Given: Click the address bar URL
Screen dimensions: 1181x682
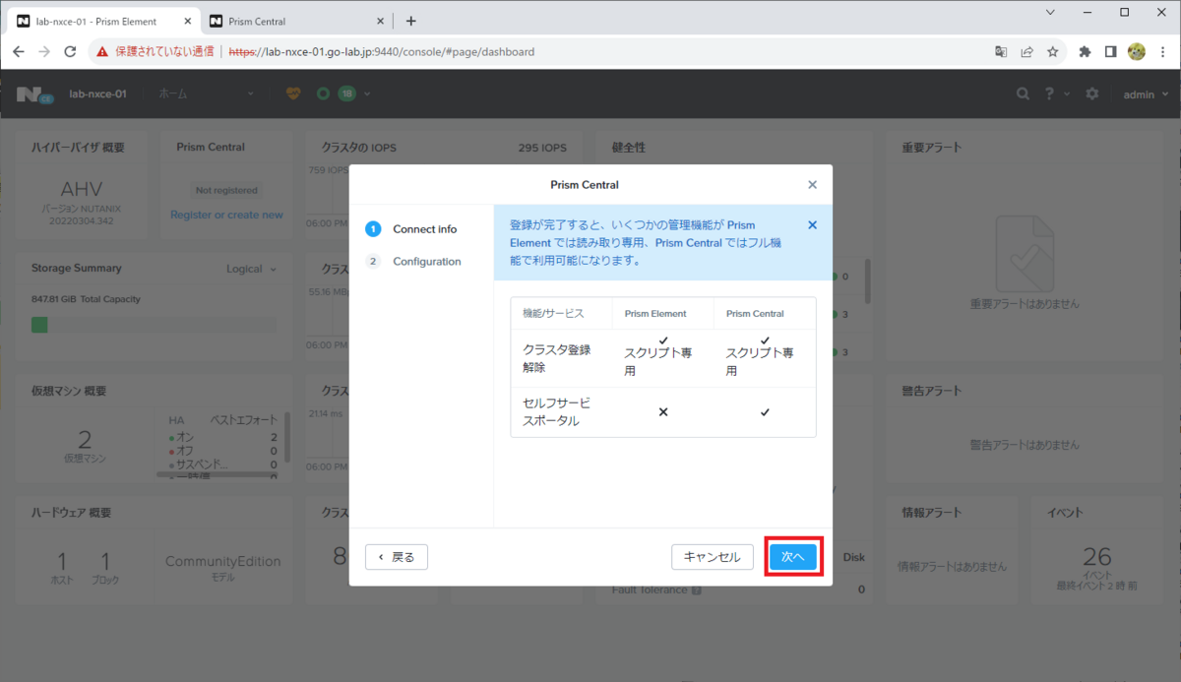Looking at the screenshot, I should point(382,51).
